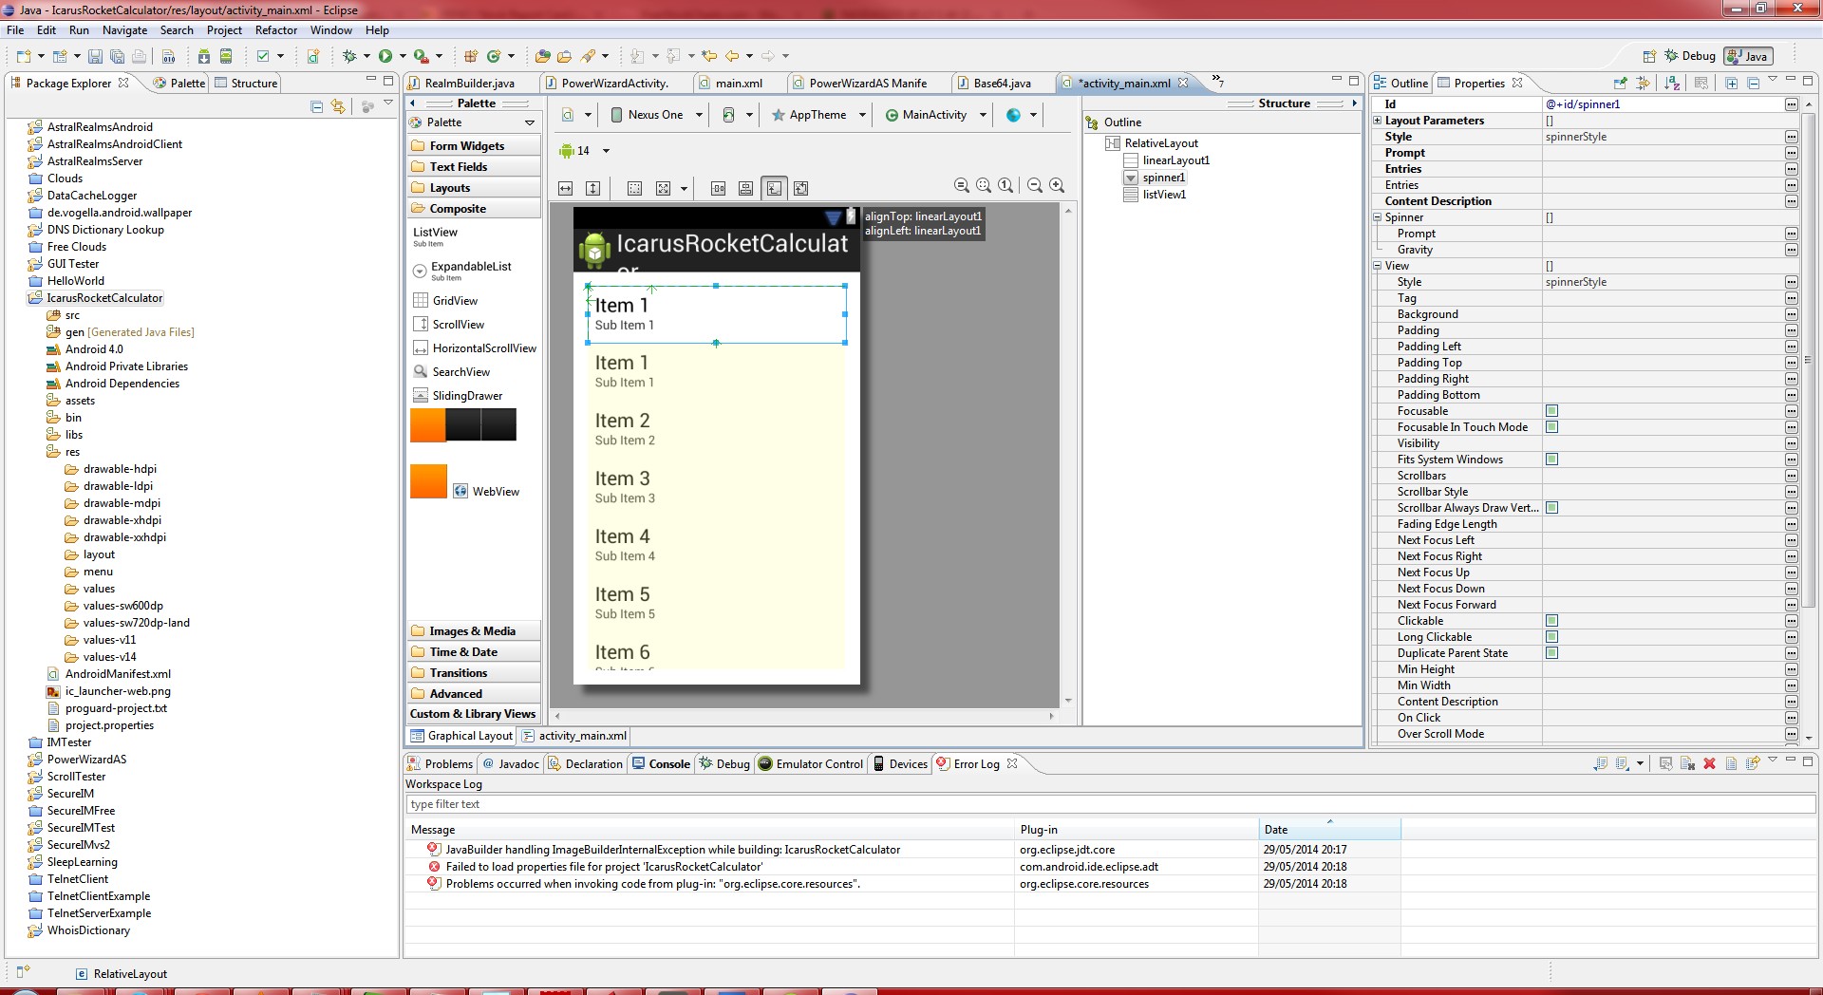
Task: Click the Open Perspective icon
Action: tap(1649, 56)
